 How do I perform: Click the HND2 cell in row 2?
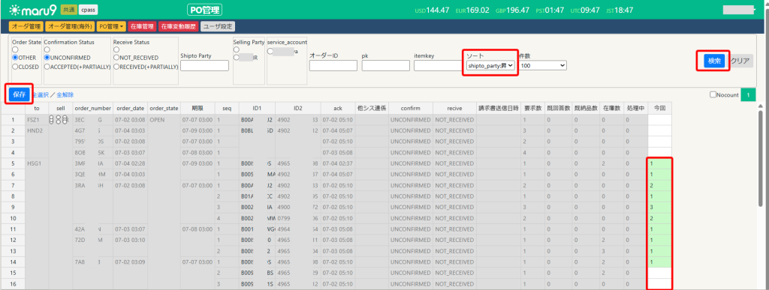pyautogui.click(x=37, y=130)
